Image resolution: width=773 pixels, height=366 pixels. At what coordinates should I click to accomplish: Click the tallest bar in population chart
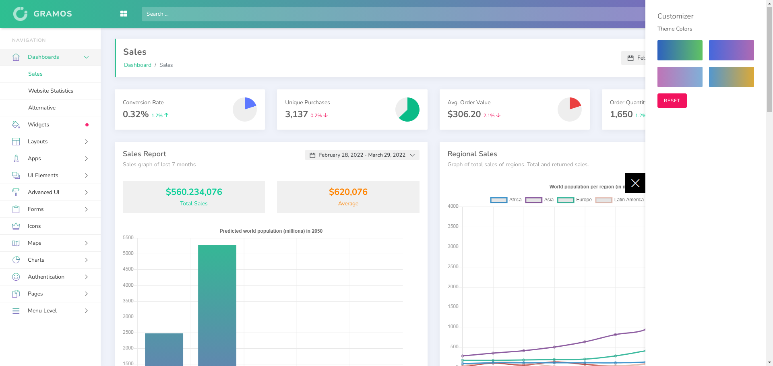click(217, 306)
